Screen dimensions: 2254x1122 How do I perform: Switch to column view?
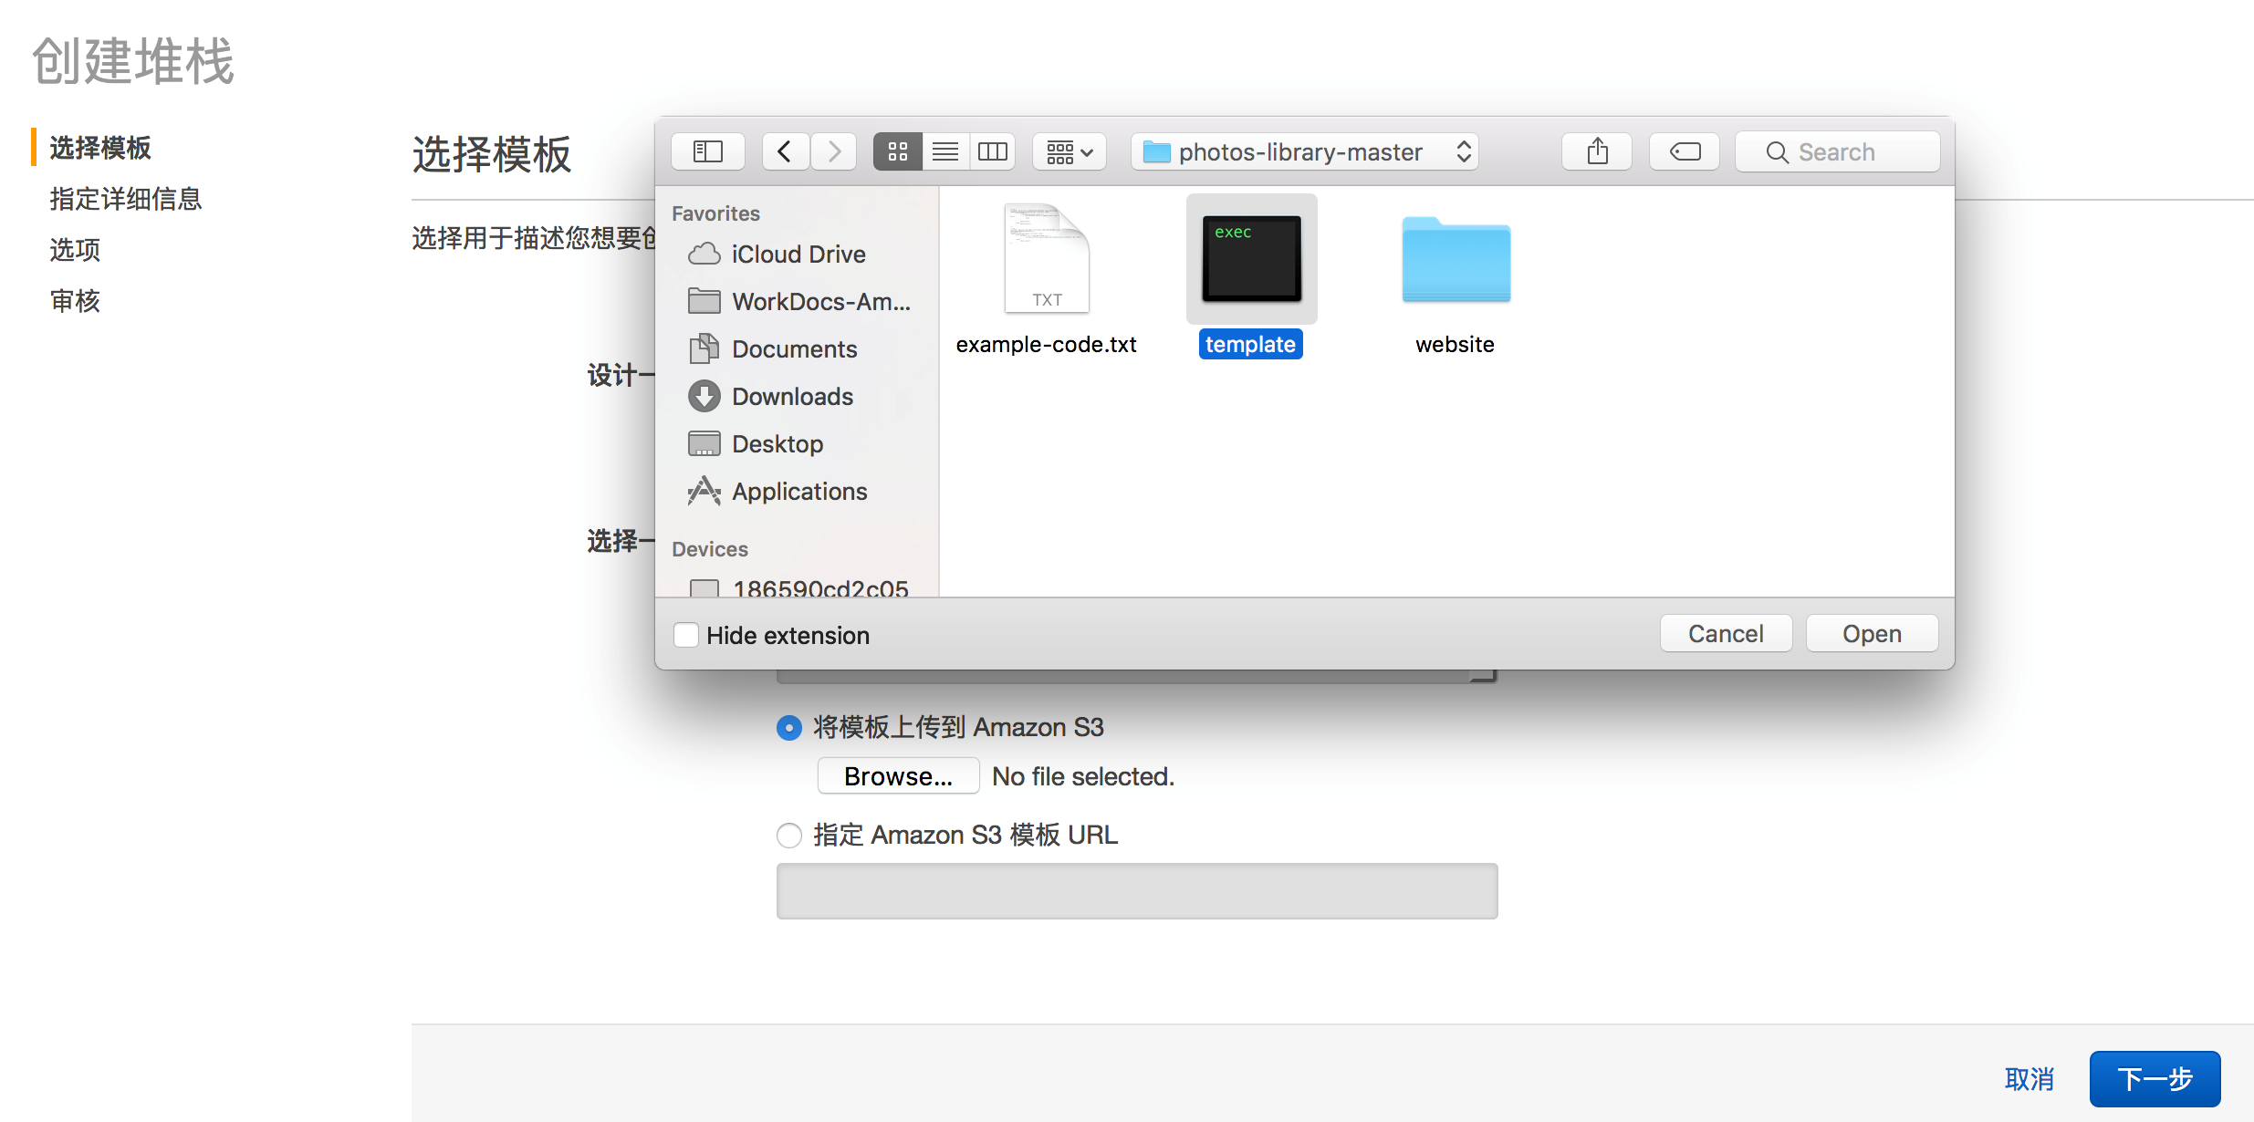point(992,151)
